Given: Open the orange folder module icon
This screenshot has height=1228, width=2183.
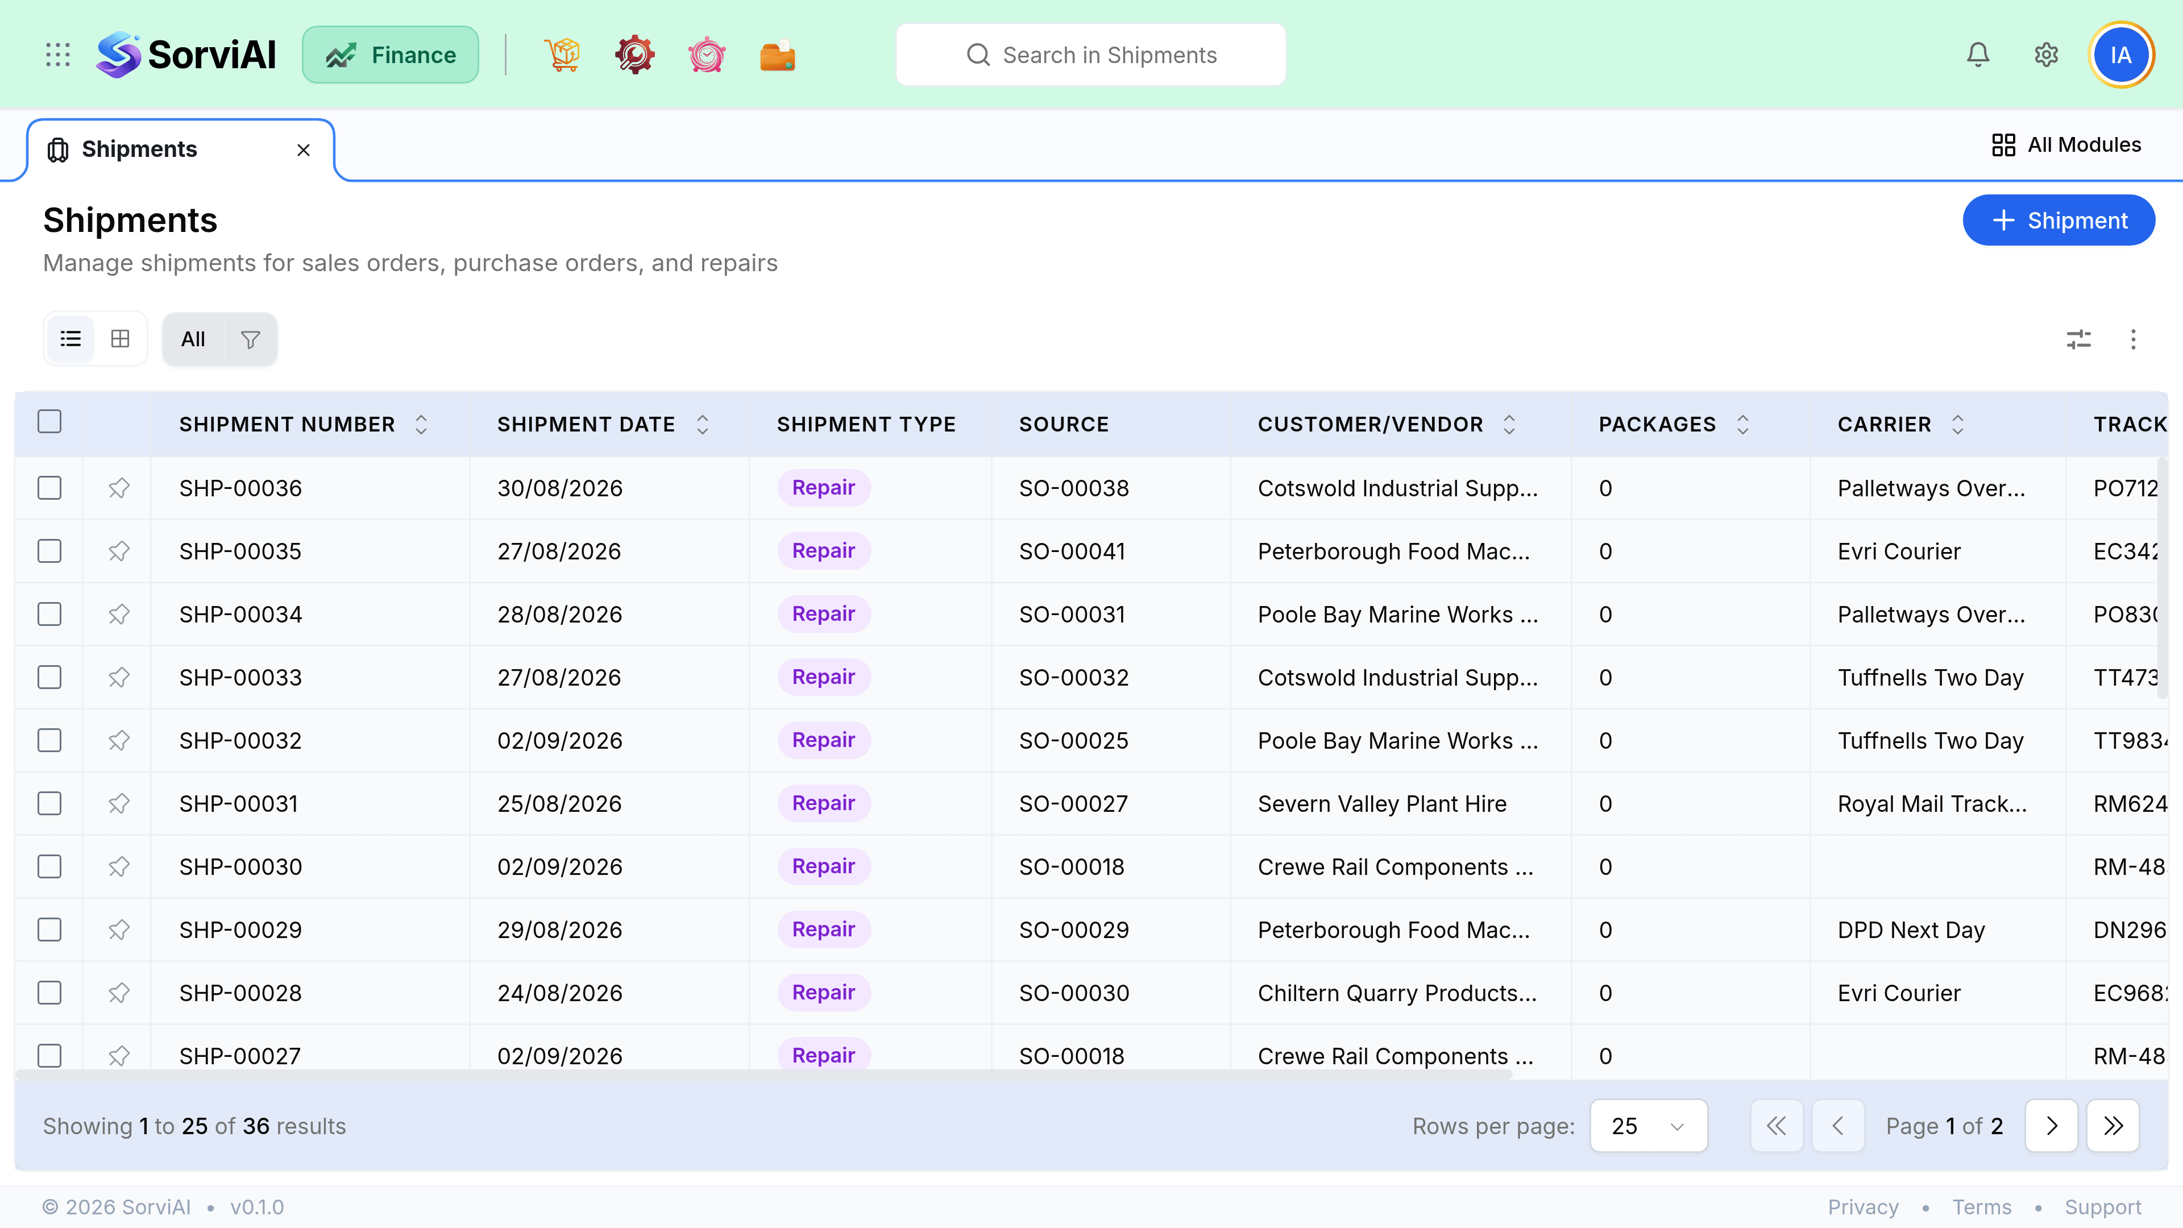Looking at the screenshot, I should tap(778, 55).
